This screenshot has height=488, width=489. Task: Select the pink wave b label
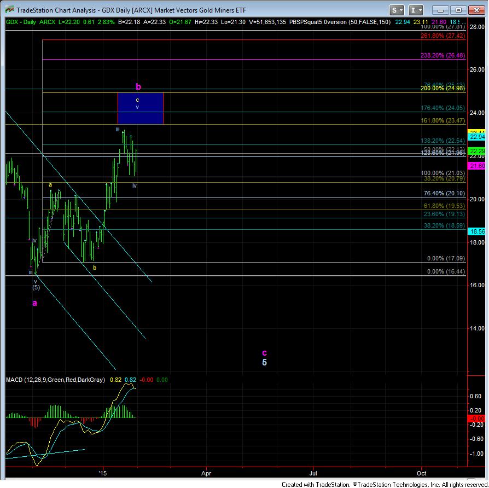138,87
